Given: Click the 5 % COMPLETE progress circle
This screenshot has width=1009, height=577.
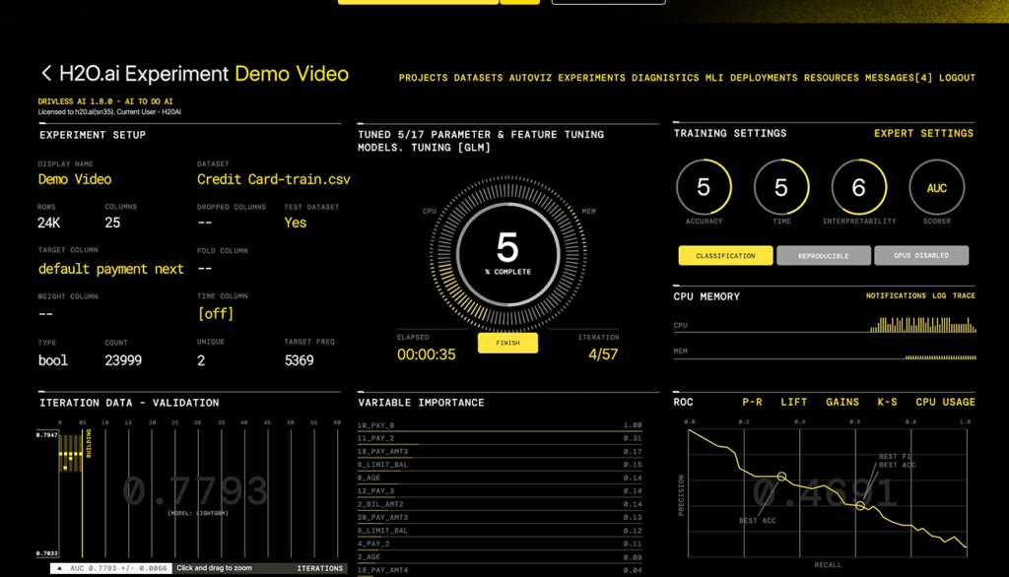Looking at the screenshot, I should (x=507, y=253).
